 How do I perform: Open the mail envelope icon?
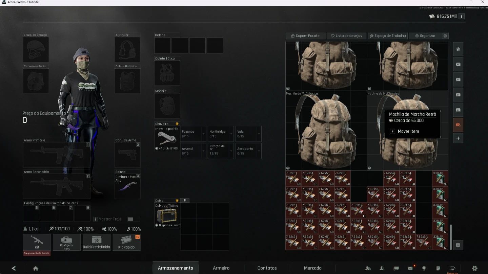point(410,268)
